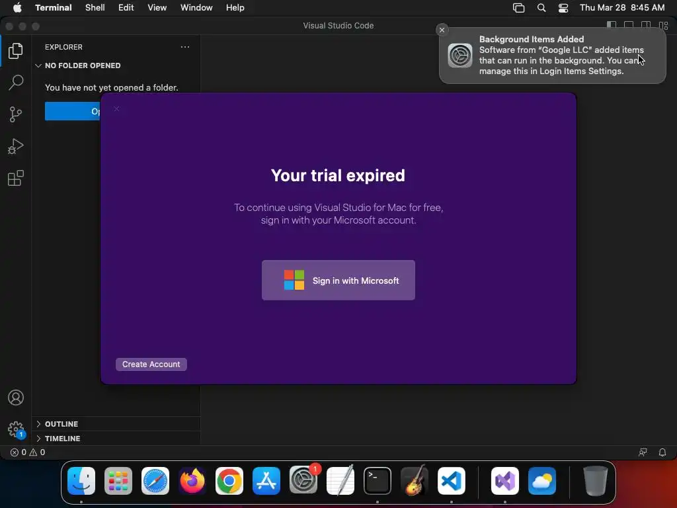Open Finder from the Dock

(81, 480)
